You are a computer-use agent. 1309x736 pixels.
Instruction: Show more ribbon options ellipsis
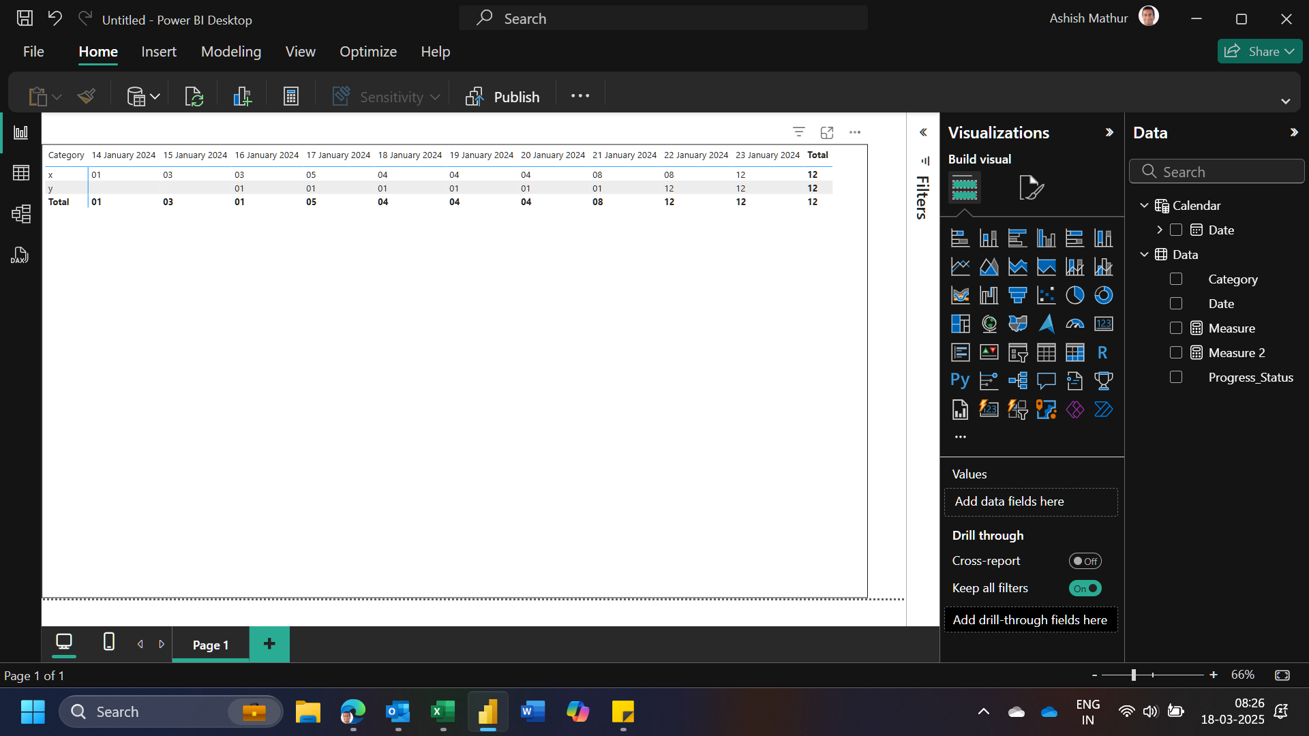(580, 96)
